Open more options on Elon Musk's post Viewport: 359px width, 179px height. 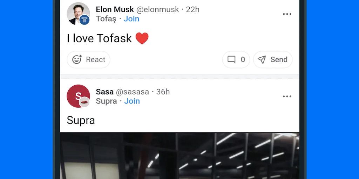287,14
